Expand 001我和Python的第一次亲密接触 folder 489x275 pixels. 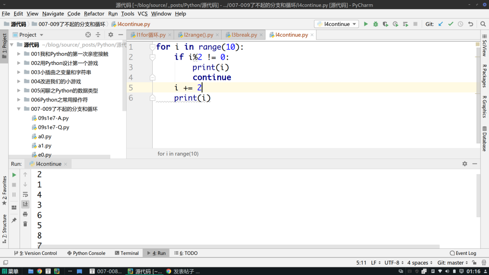click(19, 54)
